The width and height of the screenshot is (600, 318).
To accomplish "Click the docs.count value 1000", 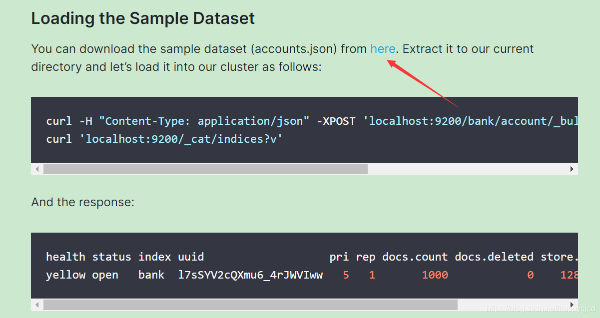I will pos(435,275).
